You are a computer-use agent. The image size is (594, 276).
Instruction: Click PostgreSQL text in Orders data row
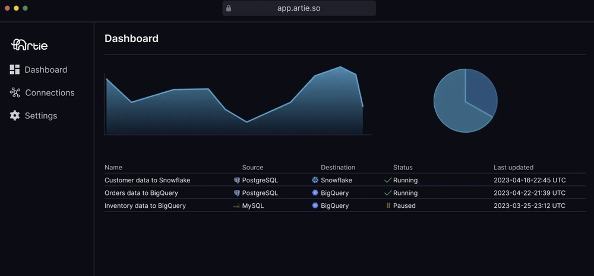260,193
